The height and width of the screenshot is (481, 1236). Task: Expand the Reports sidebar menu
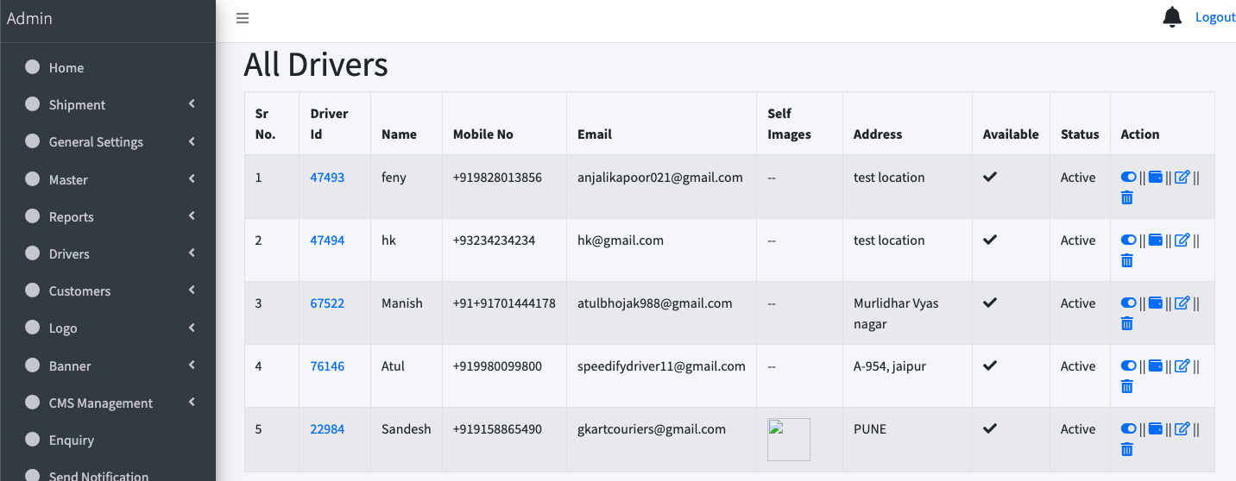71,217
